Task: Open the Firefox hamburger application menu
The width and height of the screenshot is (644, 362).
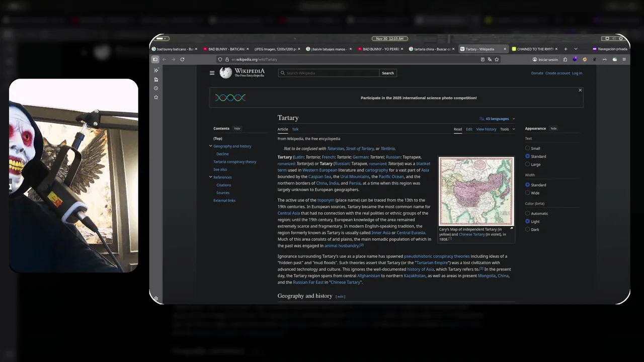Action: coord(624,59)
